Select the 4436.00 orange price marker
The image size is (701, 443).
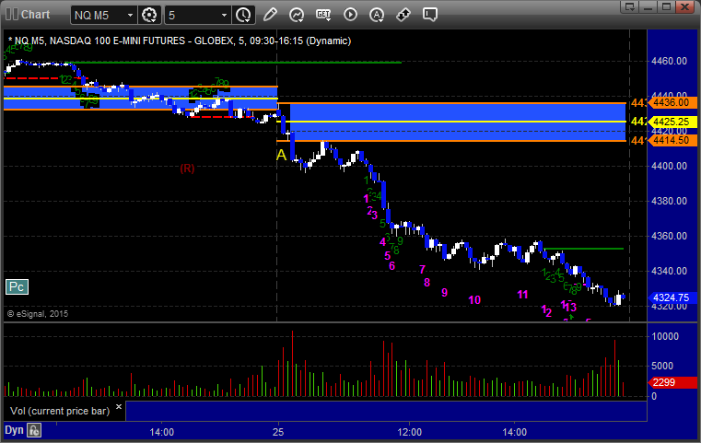[x=672, y=103]
